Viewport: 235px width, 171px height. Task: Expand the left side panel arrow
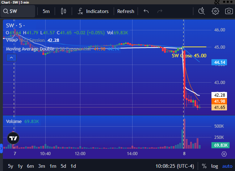pyautogui.click(x=1, y=148)
